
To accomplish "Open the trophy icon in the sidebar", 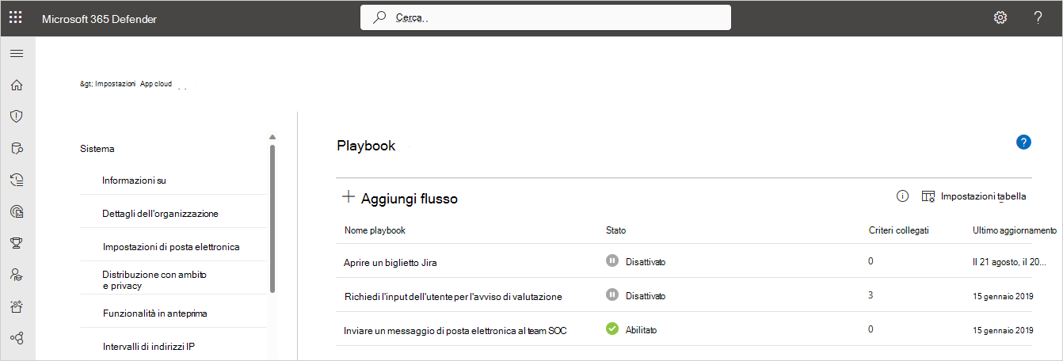I will pos(16,243).
